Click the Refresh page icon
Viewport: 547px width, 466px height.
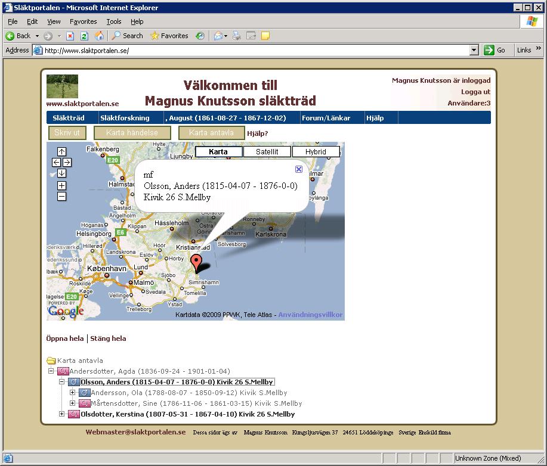(84, 36)
